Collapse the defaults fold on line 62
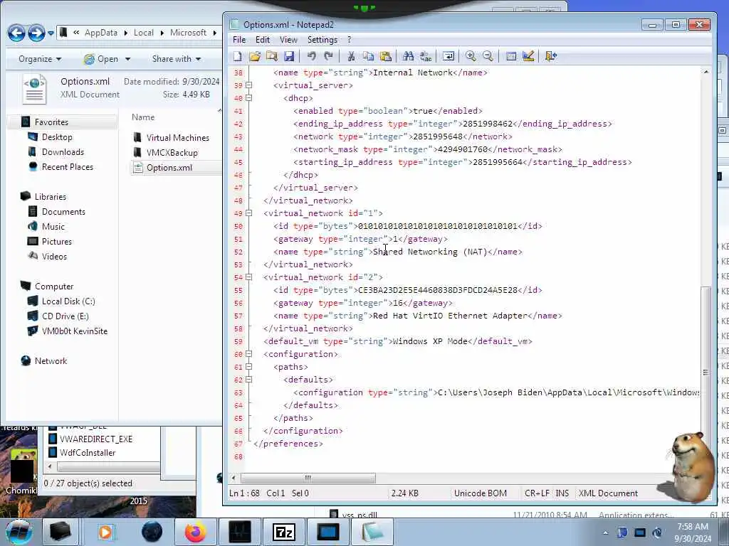The image size is (729, 546). coord(248,380)
